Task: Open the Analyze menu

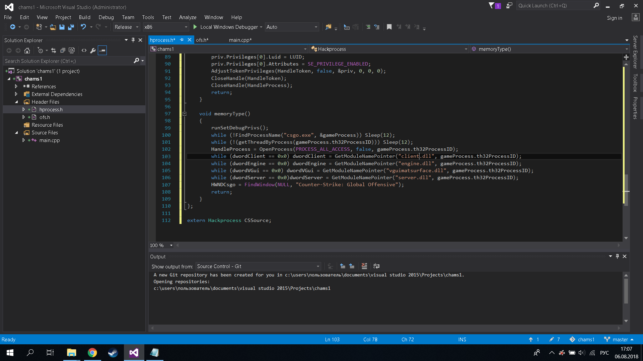Action: tap(188, 17)
